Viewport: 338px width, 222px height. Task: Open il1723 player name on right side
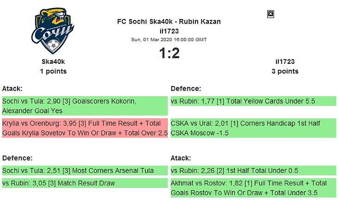[x=285, y=62]
